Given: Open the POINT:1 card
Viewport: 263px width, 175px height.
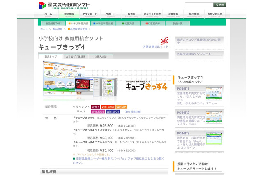Looking at the screenshot, I should click(199, 96).
